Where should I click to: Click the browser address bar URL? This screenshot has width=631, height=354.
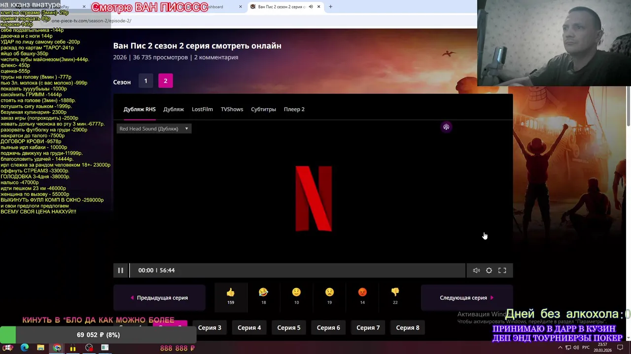point(91,21)
